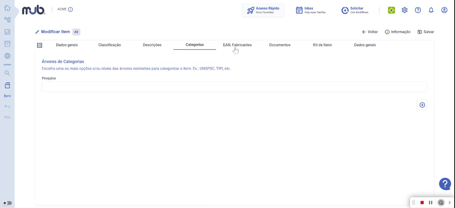The image size is (455, 208).
Task: Open the globe icon in the sidebar
Action: point(7,56)
